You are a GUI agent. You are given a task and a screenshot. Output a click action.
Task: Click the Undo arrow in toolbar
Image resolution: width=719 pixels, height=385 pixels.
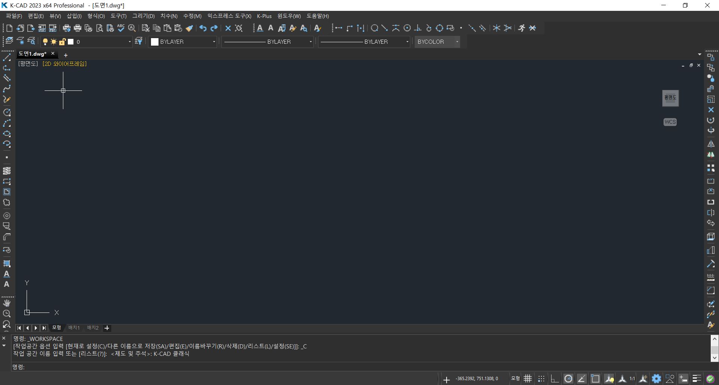(x=203, y=28)
